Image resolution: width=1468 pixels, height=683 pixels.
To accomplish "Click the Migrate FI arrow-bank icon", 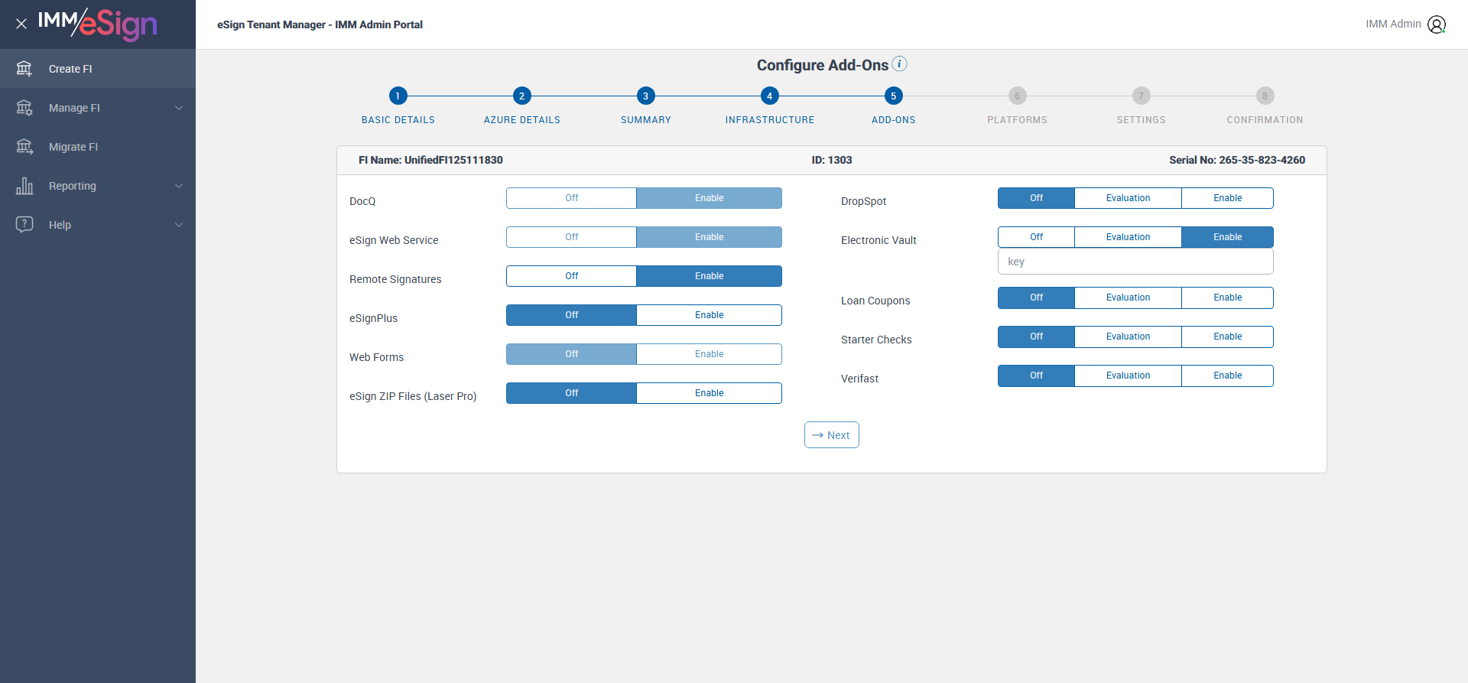I will tap(24, 147).
